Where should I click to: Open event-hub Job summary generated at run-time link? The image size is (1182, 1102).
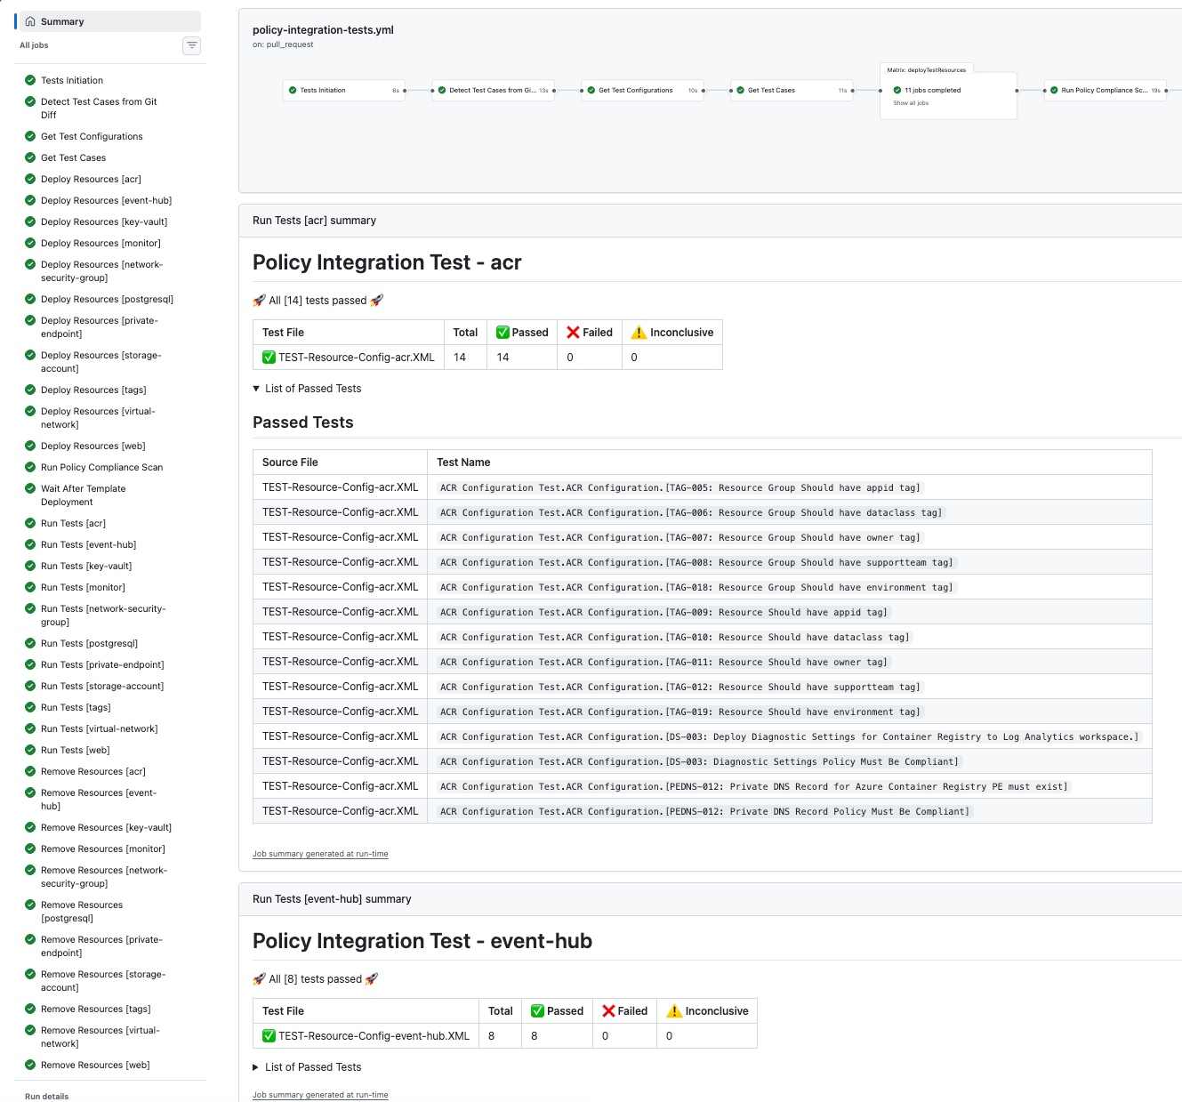coord(320,1095)
